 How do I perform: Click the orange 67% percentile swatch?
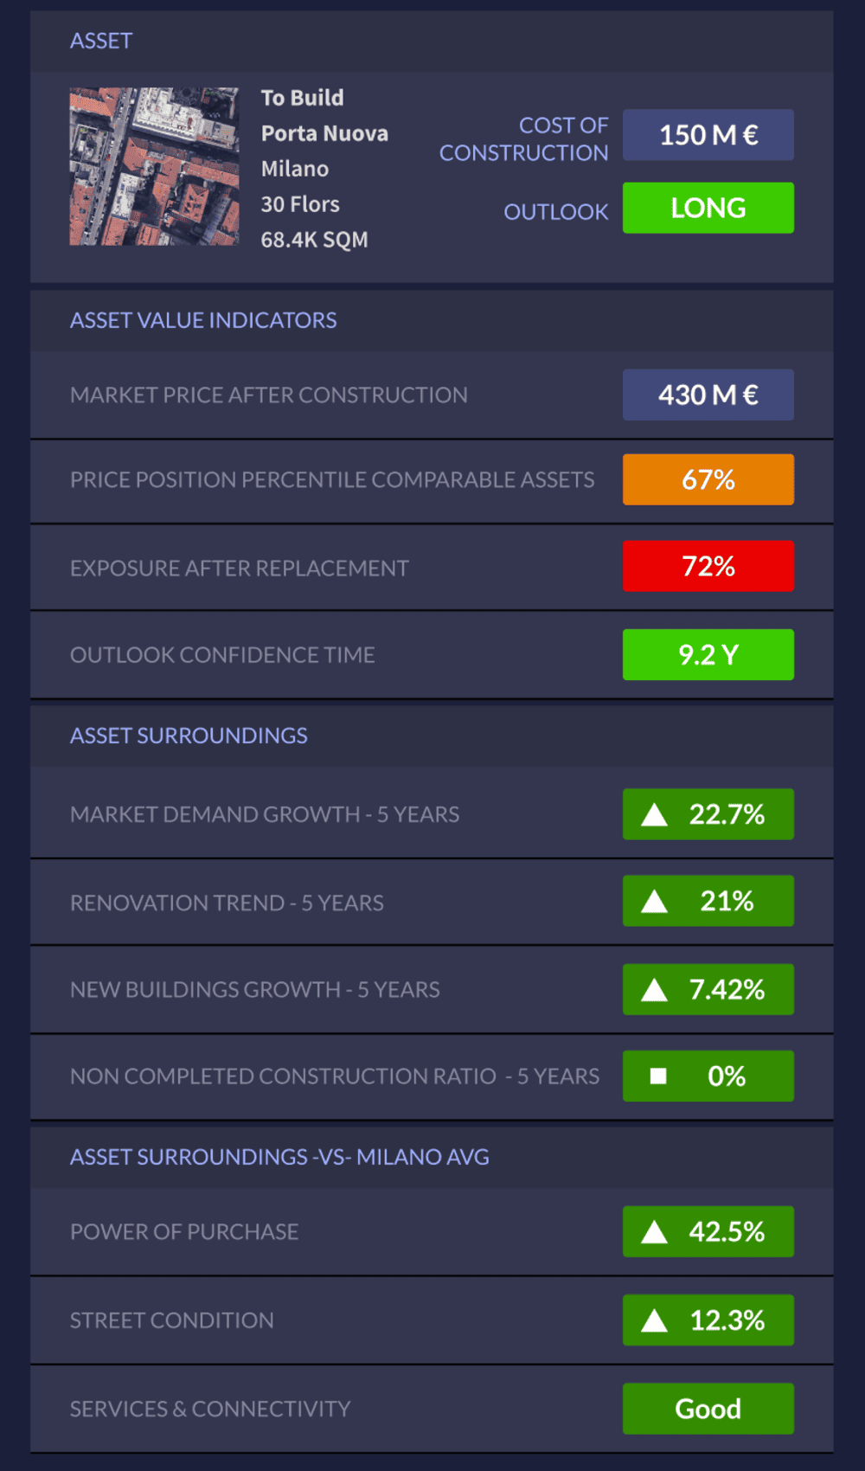(708, 479)
